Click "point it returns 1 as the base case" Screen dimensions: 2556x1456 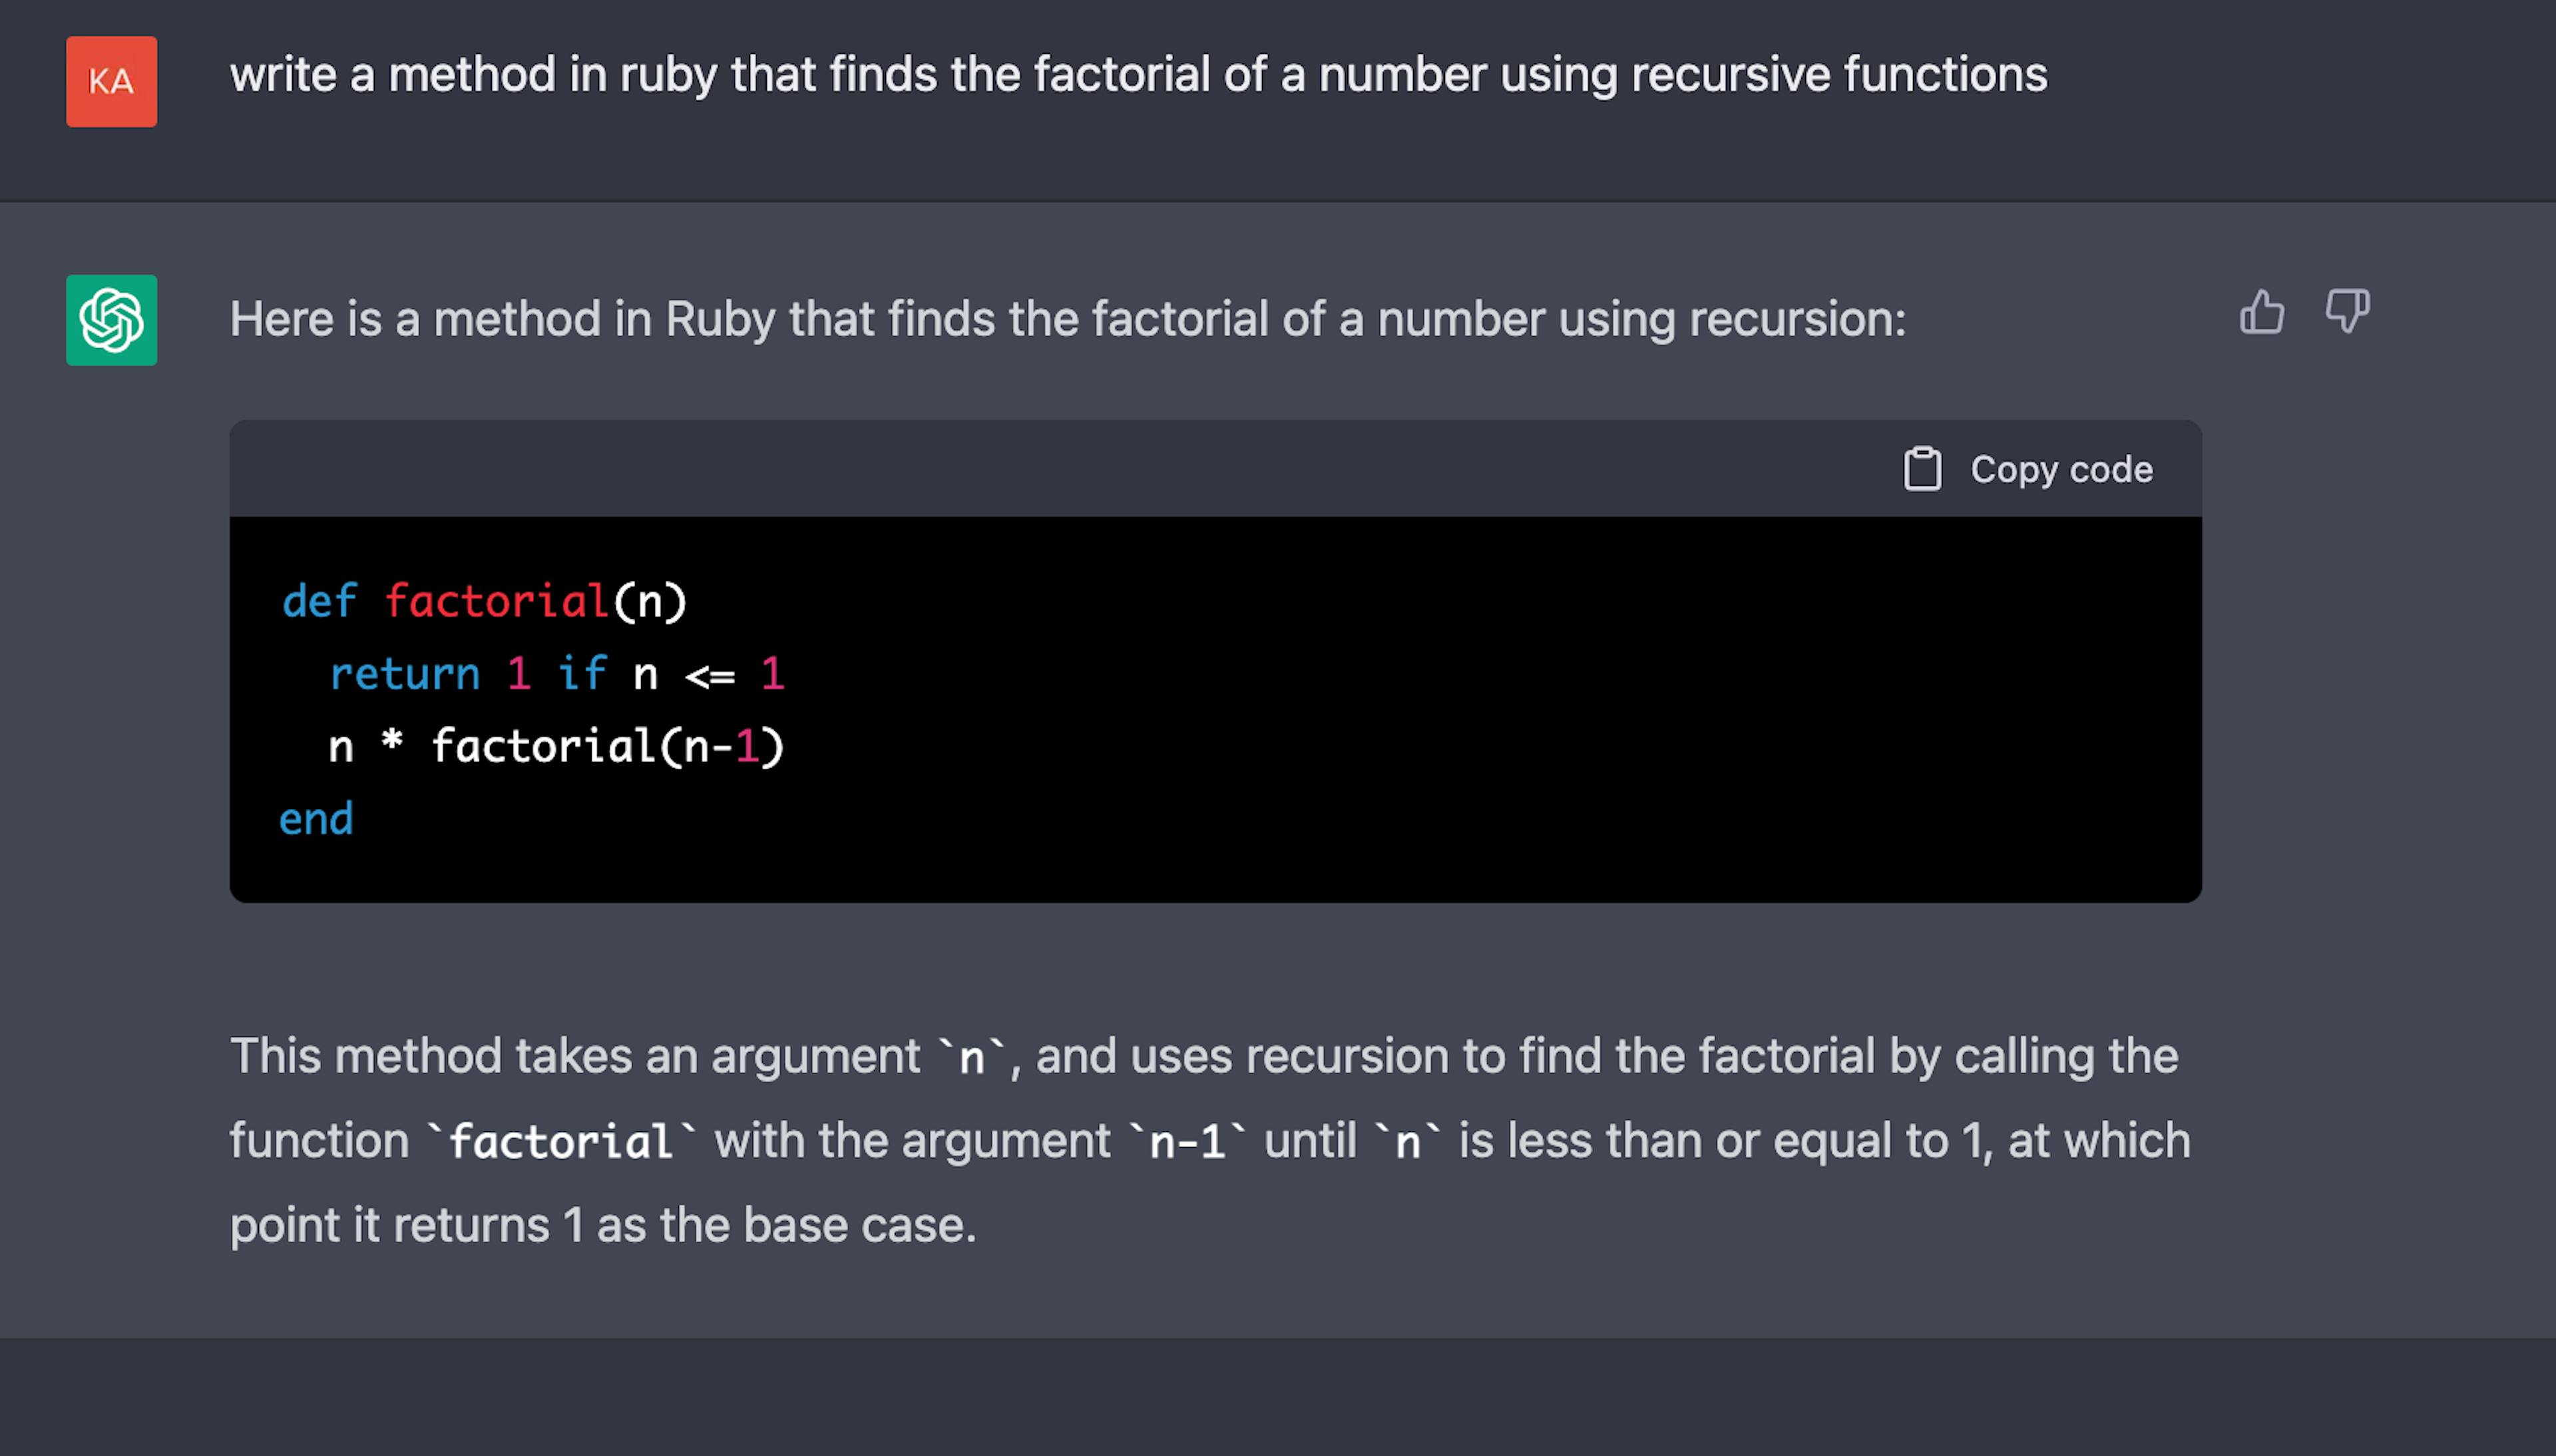(x=603, y=1225)
